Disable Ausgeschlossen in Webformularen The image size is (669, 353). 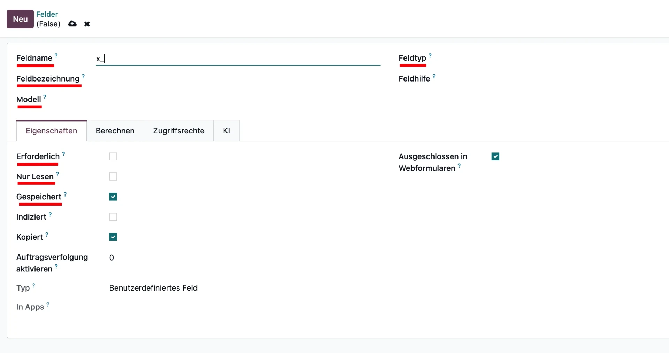[x=495, y=156]
